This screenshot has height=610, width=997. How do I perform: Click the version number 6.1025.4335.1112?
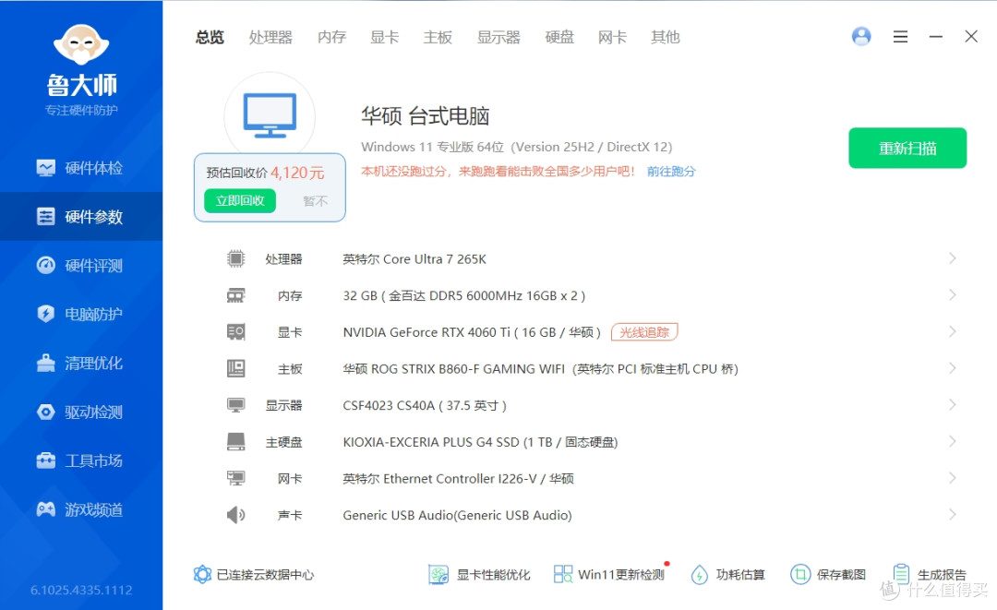tap(81, 591)
